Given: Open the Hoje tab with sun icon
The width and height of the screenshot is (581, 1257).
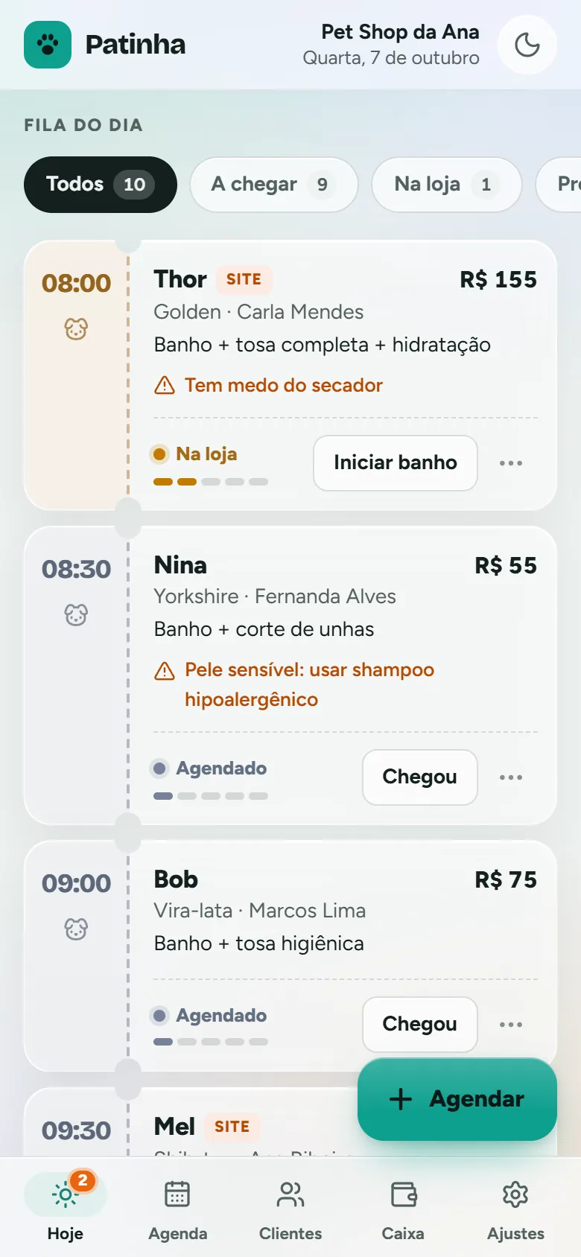Looking at the screenshot, I should point(66,1206).
